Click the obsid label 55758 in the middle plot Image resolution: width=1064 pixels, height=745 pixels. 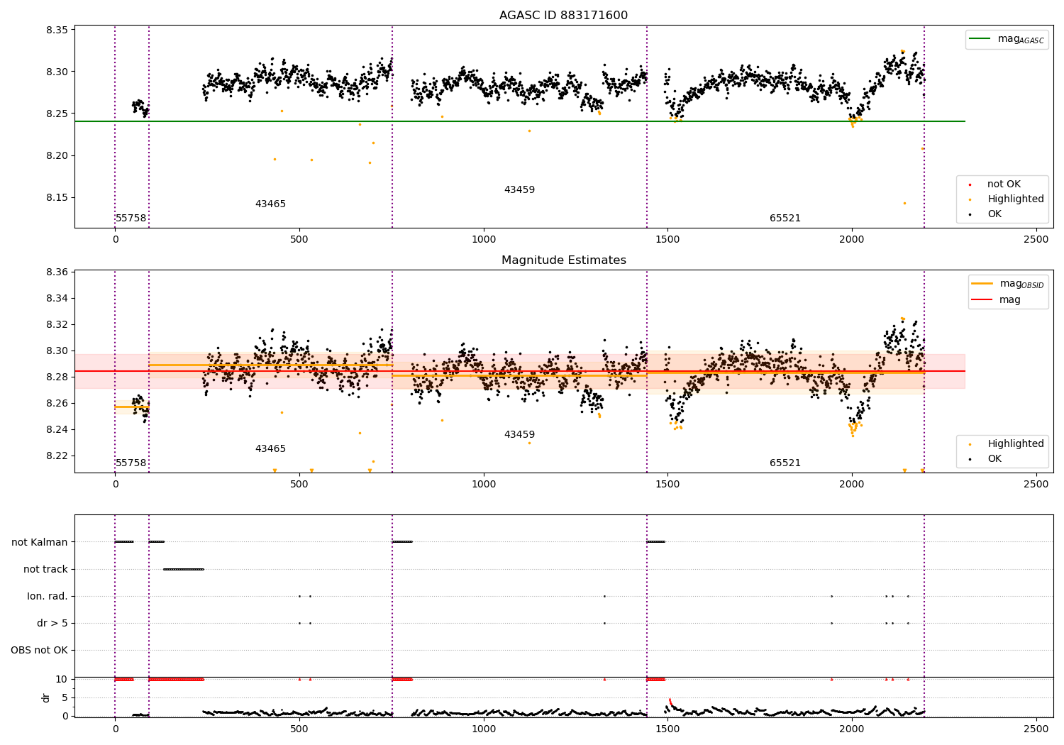coord(131,463)
